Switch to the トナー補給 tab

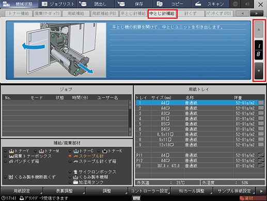[19, 13]
